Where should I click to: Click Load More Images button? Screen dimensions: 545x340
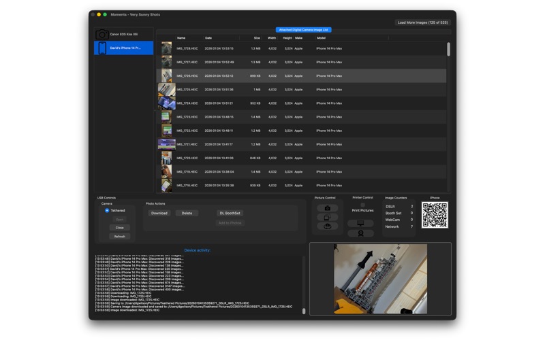pos(422,22)
